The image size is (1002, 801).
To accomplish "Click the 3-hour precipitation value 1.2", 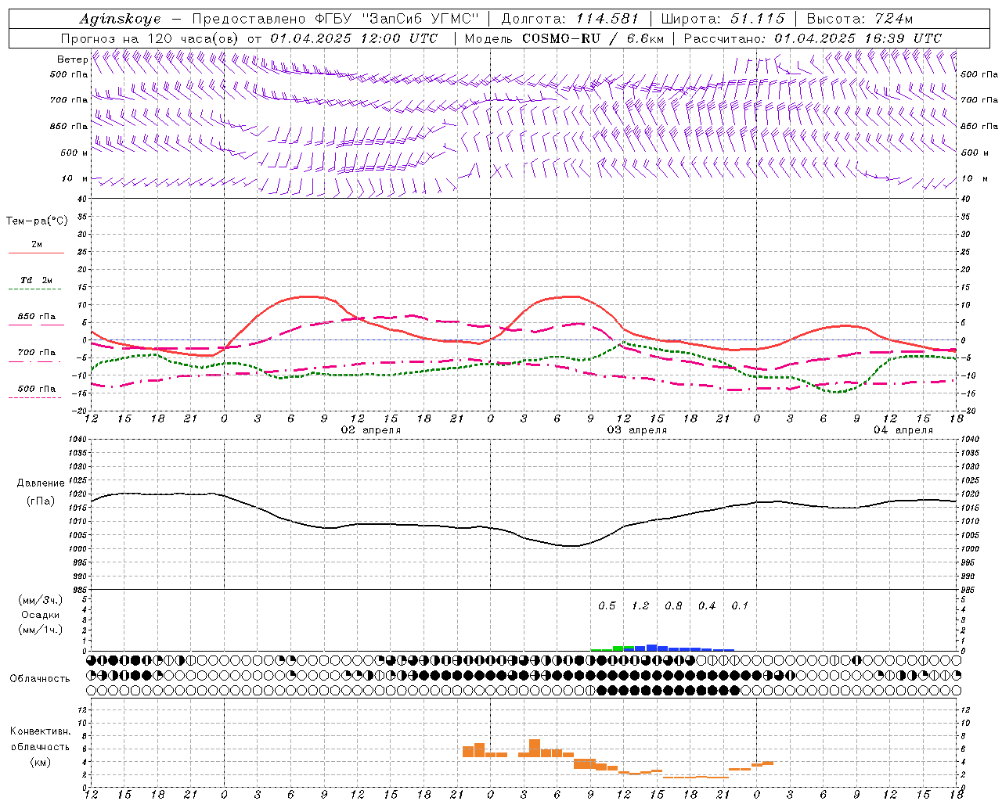I will click(x=640, y=606).
